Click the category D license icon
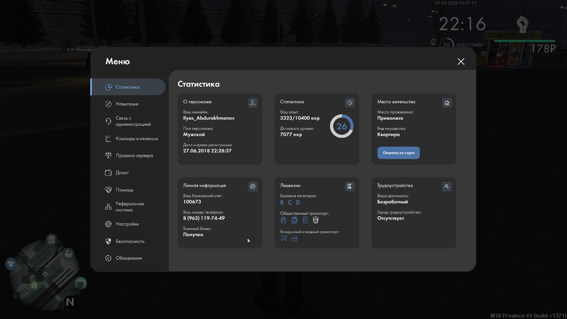567x319 pixels. [298, 202]
